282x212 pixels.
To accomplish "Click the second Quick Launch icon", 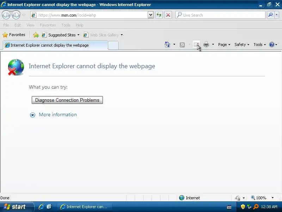I will 49,207.
